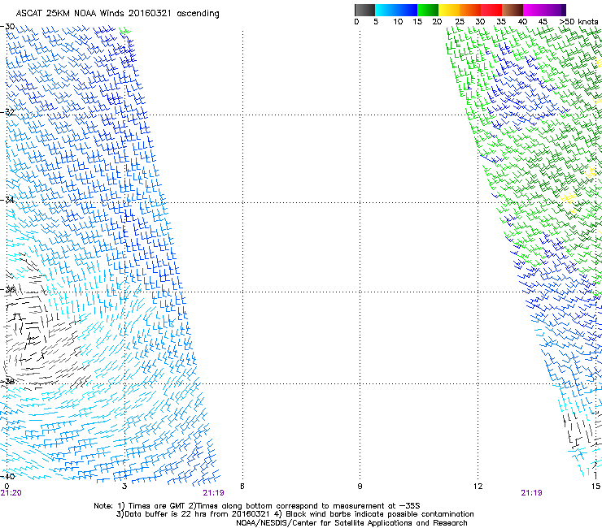602x528 pixels.
Task: Click the '-40' latitude axis label
Action: (x=7, y=476)
